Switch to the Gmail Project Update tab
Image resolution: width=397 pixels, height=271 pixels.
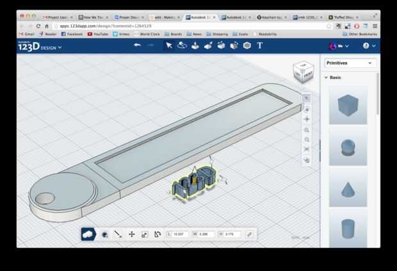(58, 17)
